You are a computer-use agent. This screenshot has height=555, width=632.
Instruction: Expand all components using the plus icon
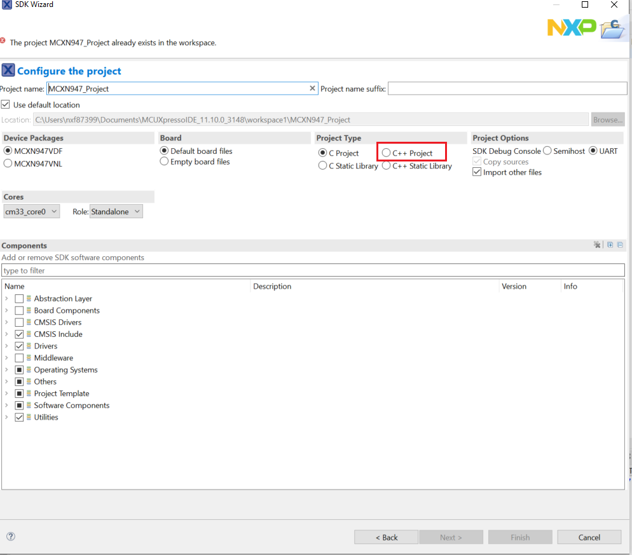coord(610,245)
